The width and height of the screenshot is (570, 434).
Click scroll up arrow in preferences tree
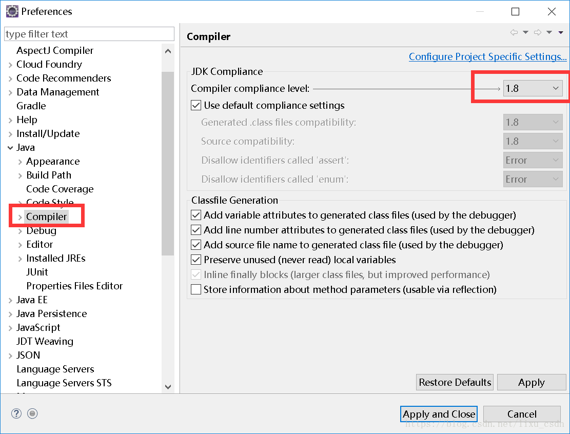168,51
